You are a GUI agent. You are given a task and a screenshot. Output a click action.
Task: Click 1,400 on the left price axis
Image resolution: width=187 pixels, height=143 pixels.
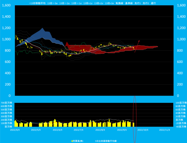pyautogui.click(x=6, y=17)
